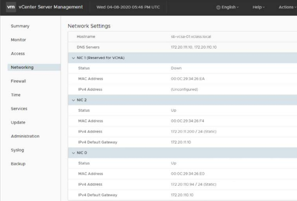Click the (Unconfigured) IPv4 address value
The height and width of the screenshot is (201, 297).
click(185, 89)
